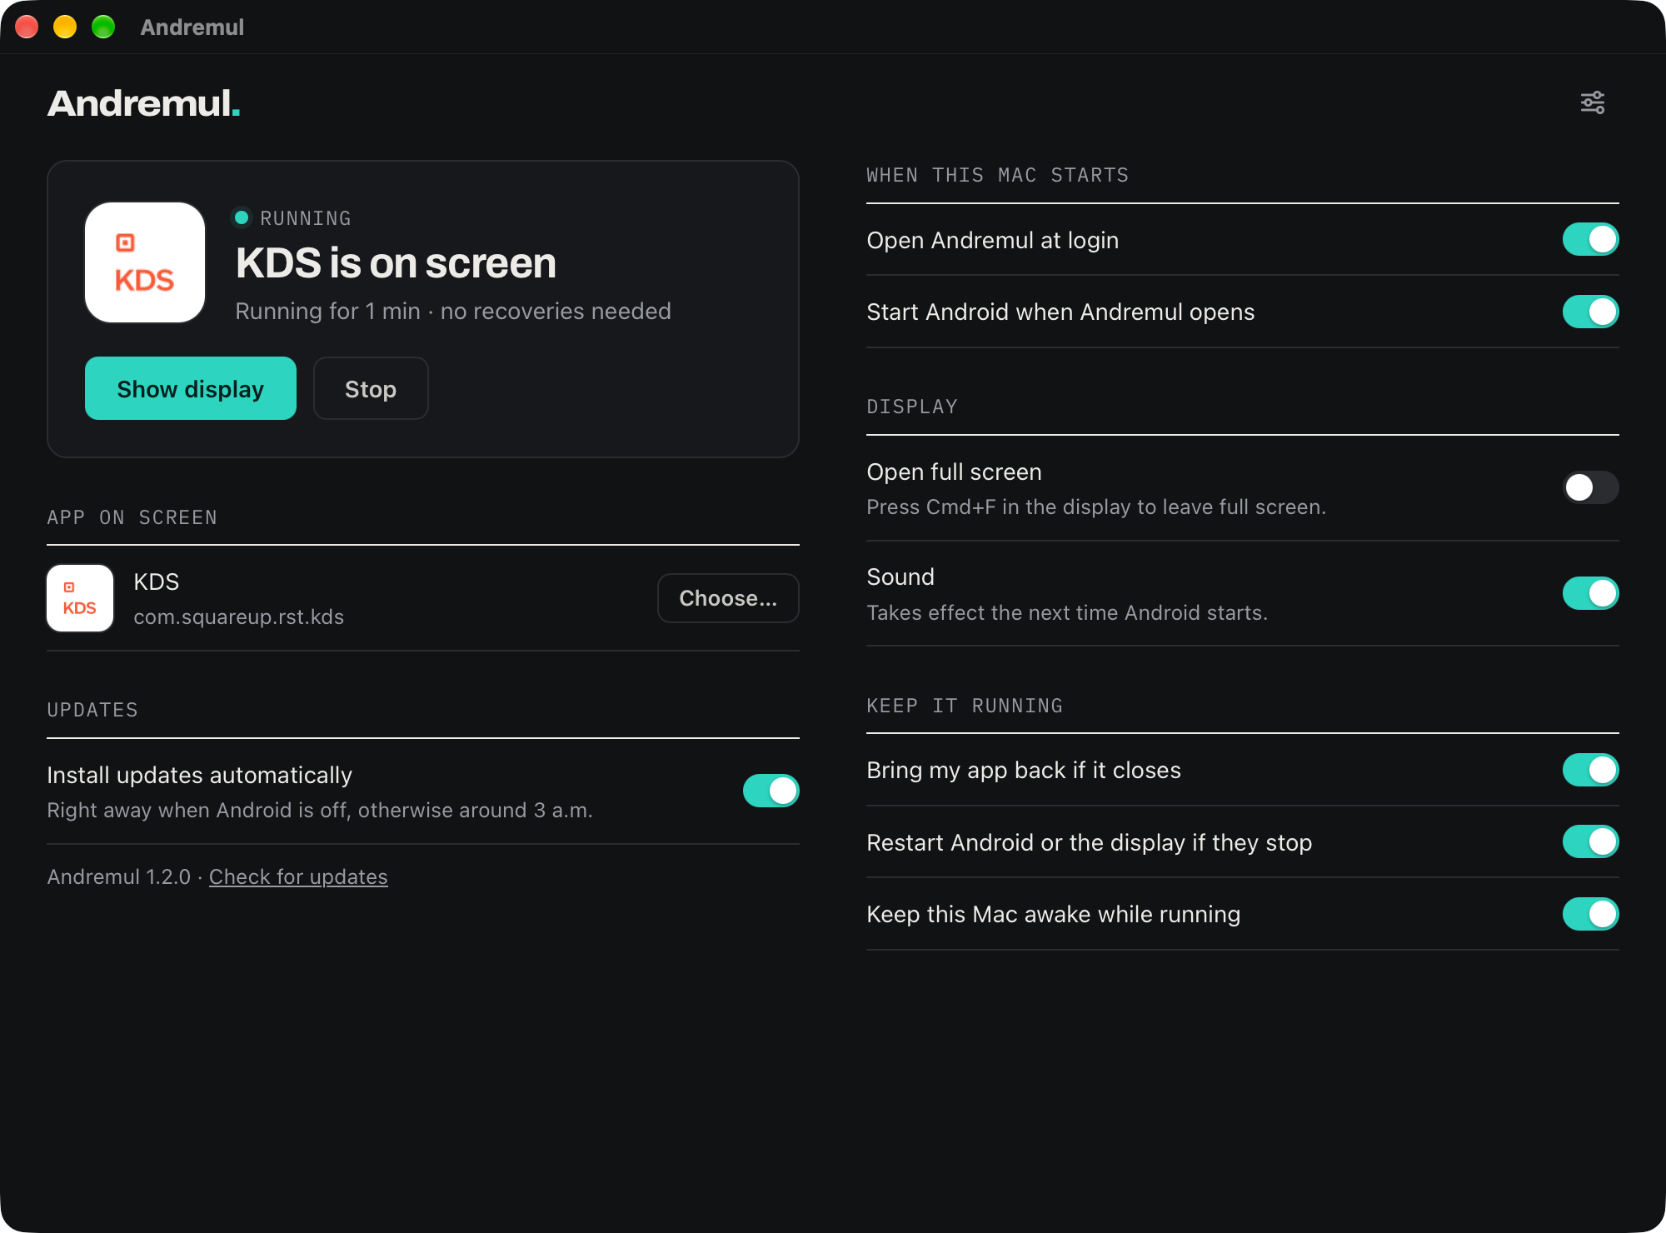Screen dimensions: 1666x1233
Task: Click the green running status dot
Action: tap(242, 217)
